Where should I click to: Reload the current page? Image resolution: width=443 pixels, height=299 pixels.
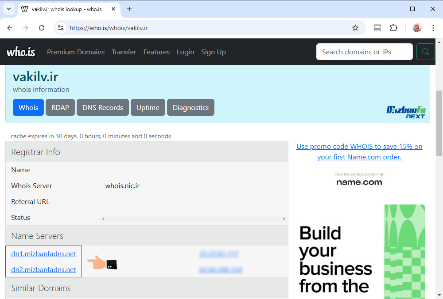[x=42, y=28]
